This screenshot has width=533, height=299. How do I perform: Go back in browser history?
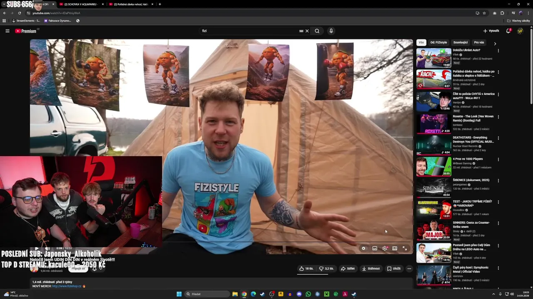point(5,13)
